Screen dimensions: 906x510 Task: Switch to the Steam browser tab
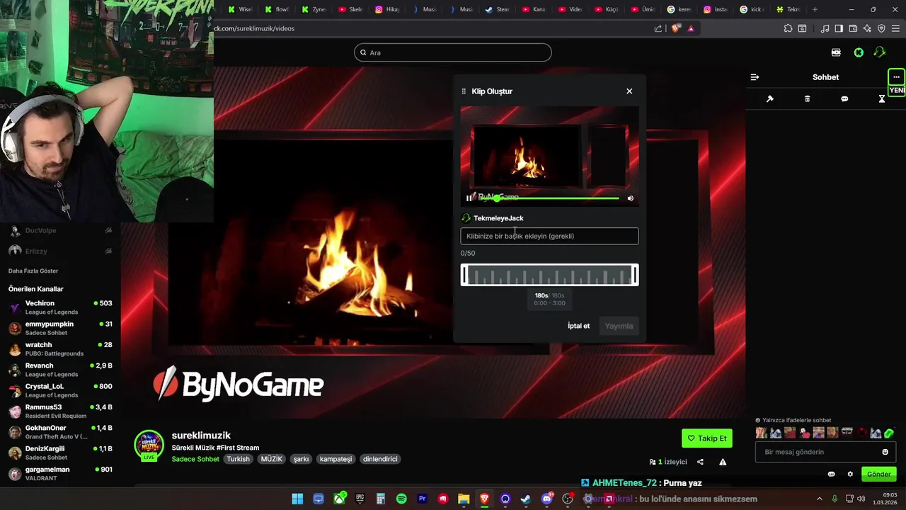click(x=498, y=9)
